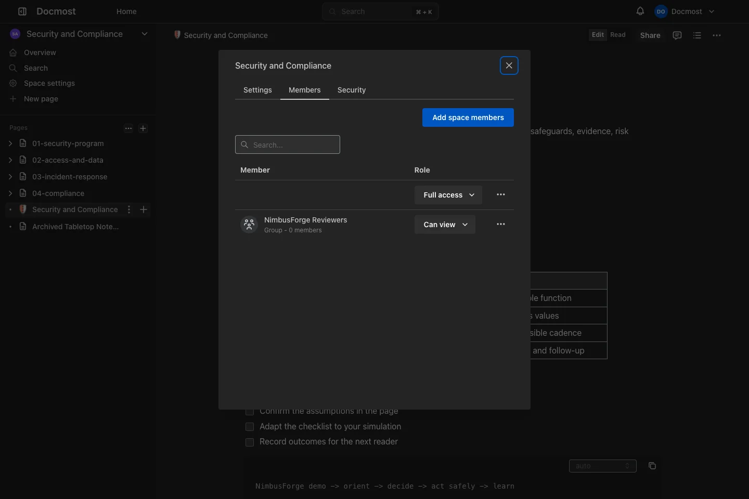The width and height of the screenshot is (749, 499).
Task: Check Adapt the checklist to your simulation
Action: pyautogui.click(x=250, y=427)
